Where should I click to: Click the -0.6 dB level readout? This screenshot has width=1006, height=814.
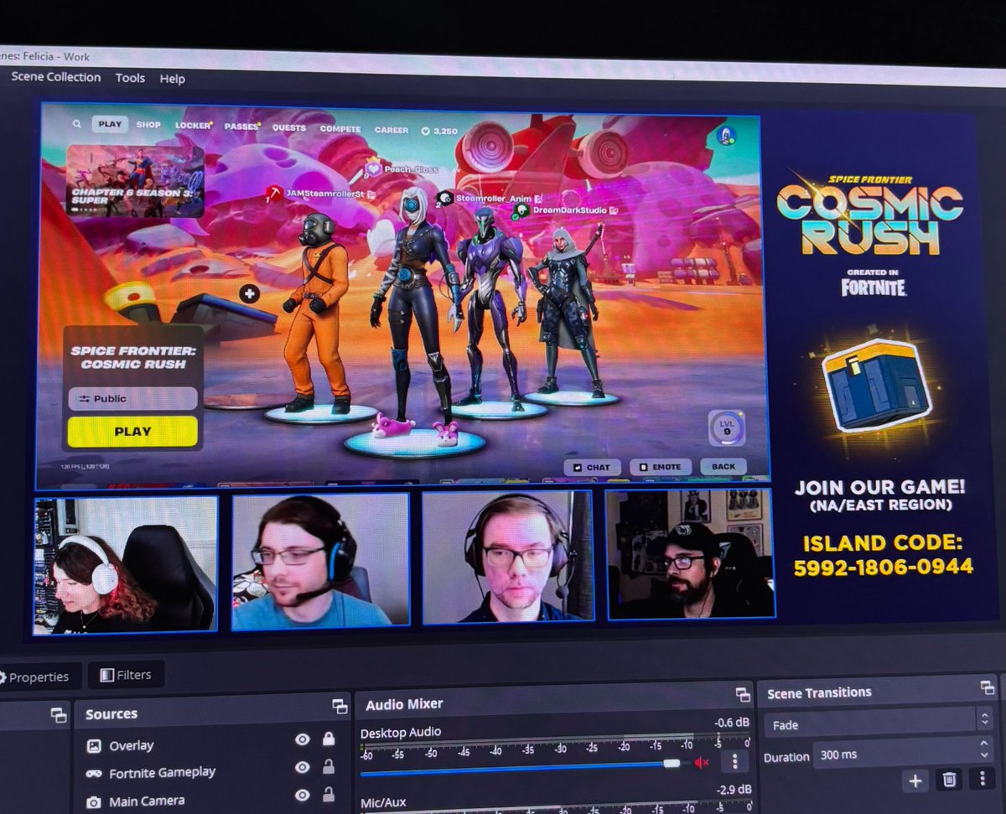[732, 723]
